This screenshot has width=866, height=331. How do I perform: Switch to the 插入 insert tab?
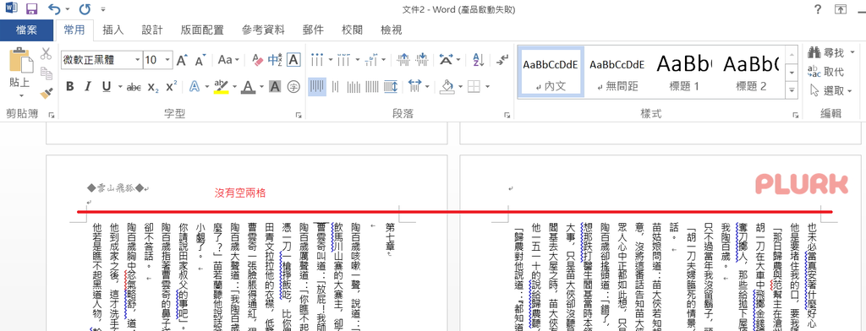113,30
